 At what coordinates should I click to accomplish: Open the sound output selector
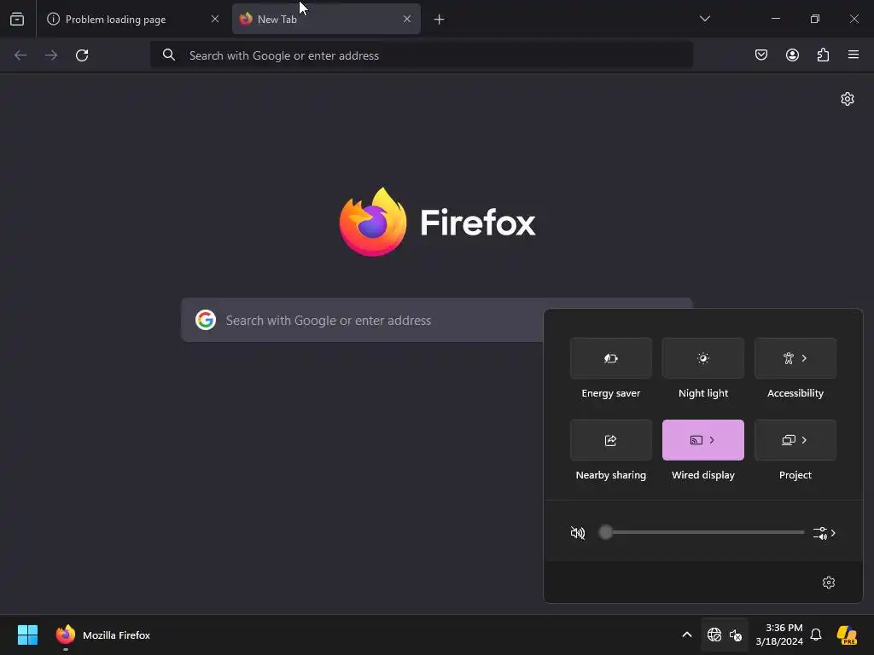tap(824, 533)
